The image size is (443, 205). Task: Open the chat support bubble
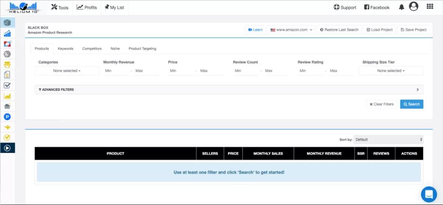[429, 194]
